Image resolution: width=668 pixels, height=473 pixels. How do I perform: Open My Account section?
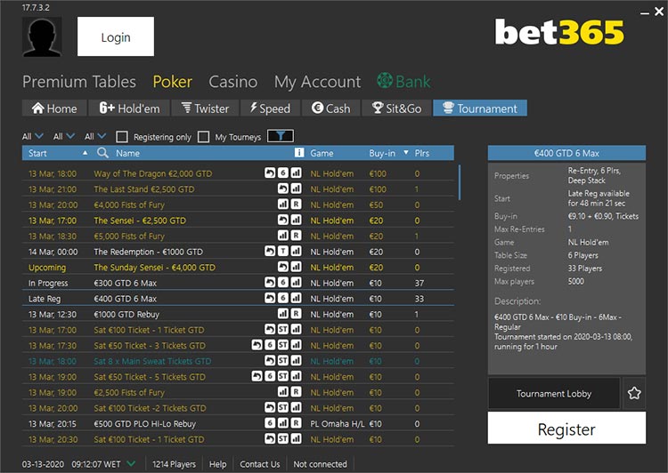click(x=317, y=82)
